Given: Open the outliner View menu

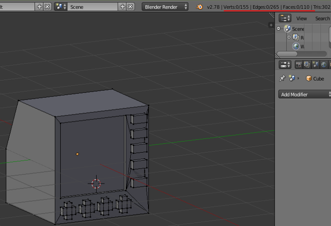Looking at the screenshot, I should (x=301, y=18).
